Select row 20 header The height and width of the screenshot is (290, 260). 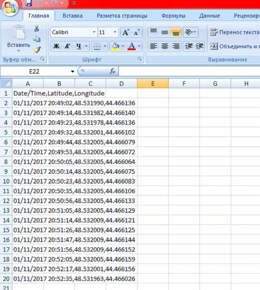(6, 279)
